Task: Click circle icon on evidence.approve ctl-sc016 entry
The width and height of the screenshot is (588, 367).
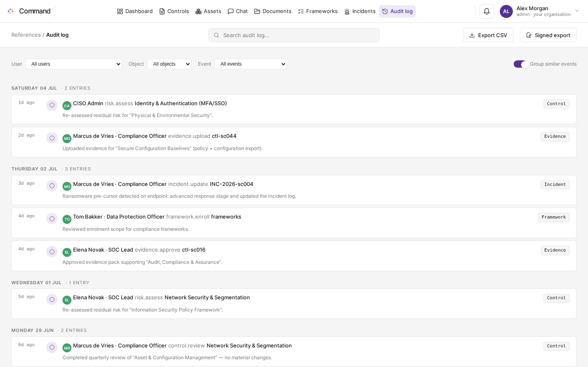Action: click(52, 252)
